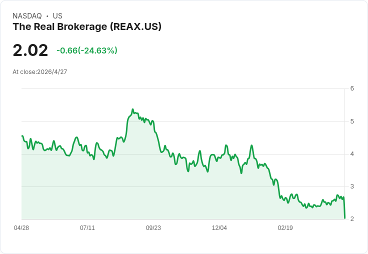
Task: Click the NASDAQ exchange label
Action: pyautogui.click(x=27, y=16)
